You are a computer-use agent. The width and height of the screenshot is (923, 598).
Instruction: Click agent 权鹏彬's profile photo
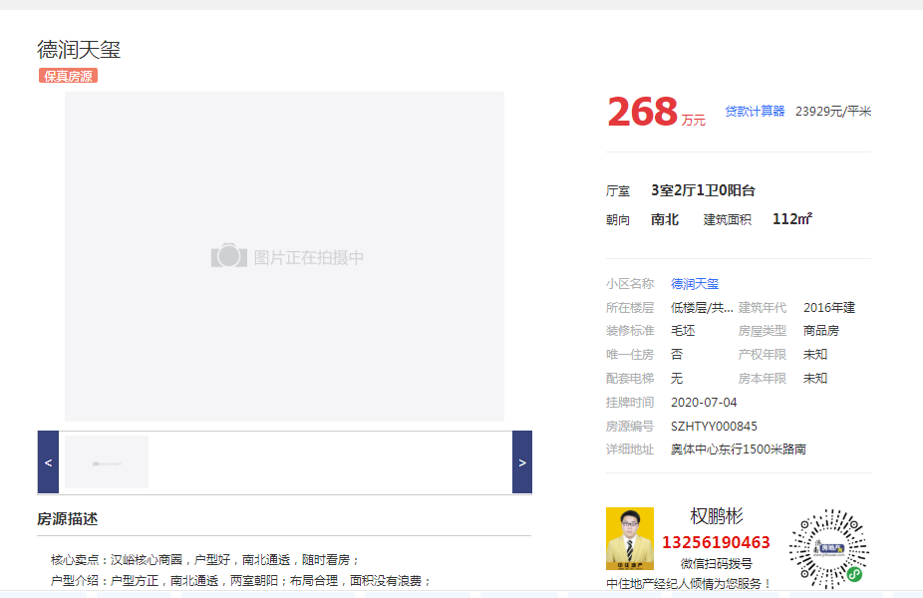(x=630, y=538)
